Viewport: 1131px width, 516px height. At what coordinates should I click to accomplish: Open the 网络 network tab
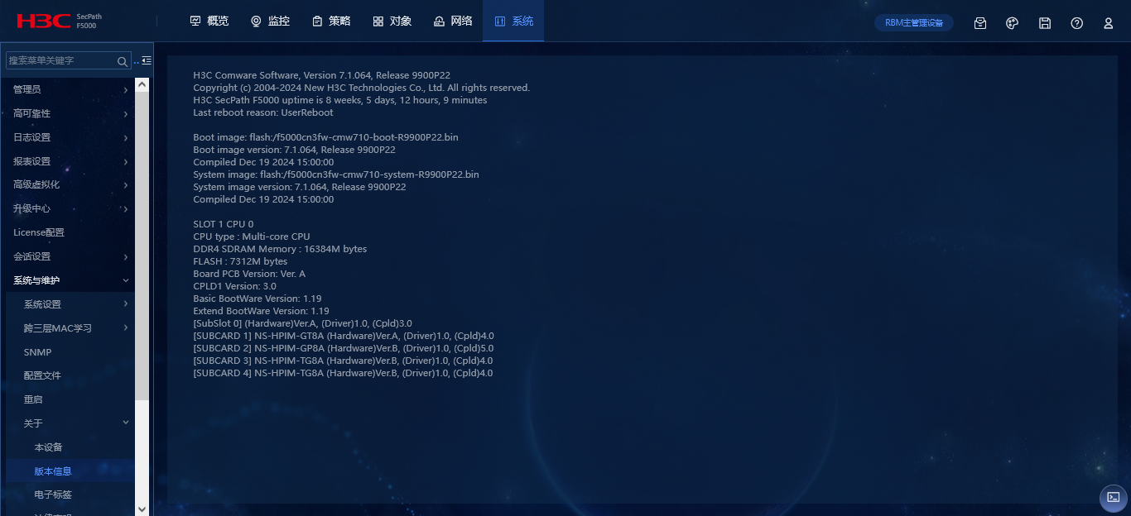(453, 21)
